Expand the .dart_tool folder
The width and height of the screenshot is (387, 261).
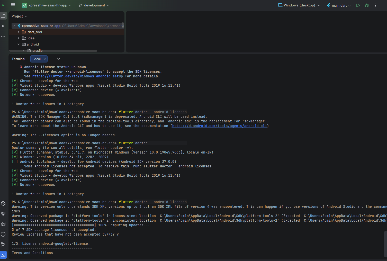(x=19, y=32)
